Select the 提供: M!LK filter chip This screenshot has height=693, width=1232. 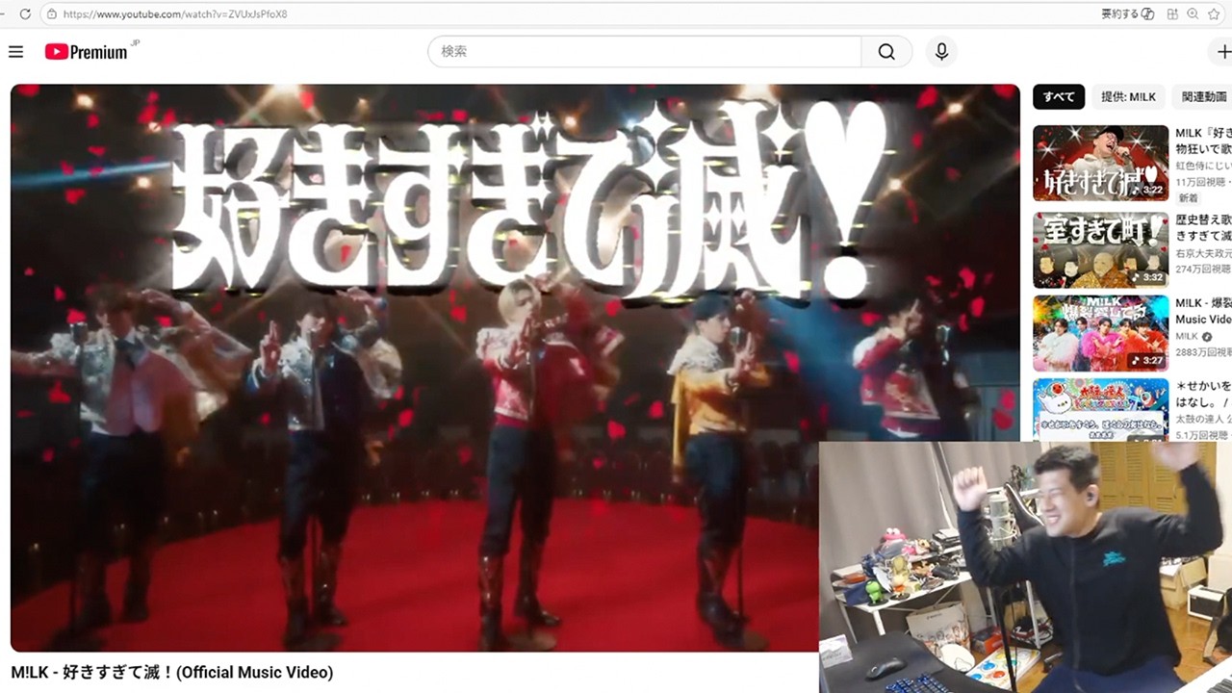point(1128,96)
